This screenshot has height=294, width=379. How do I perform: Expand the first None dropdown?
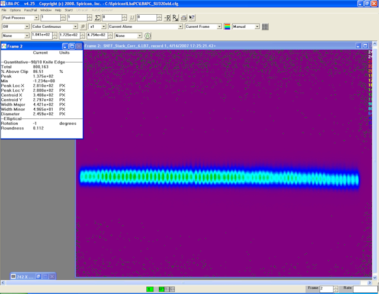coord(27,35)
